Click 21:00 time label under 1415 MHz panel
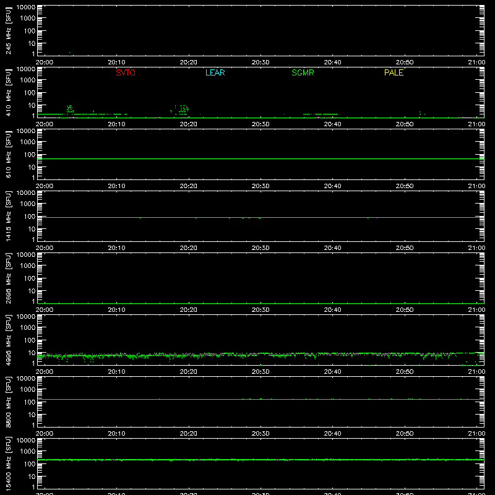495x495 pixels. click(x=476, y=248)
